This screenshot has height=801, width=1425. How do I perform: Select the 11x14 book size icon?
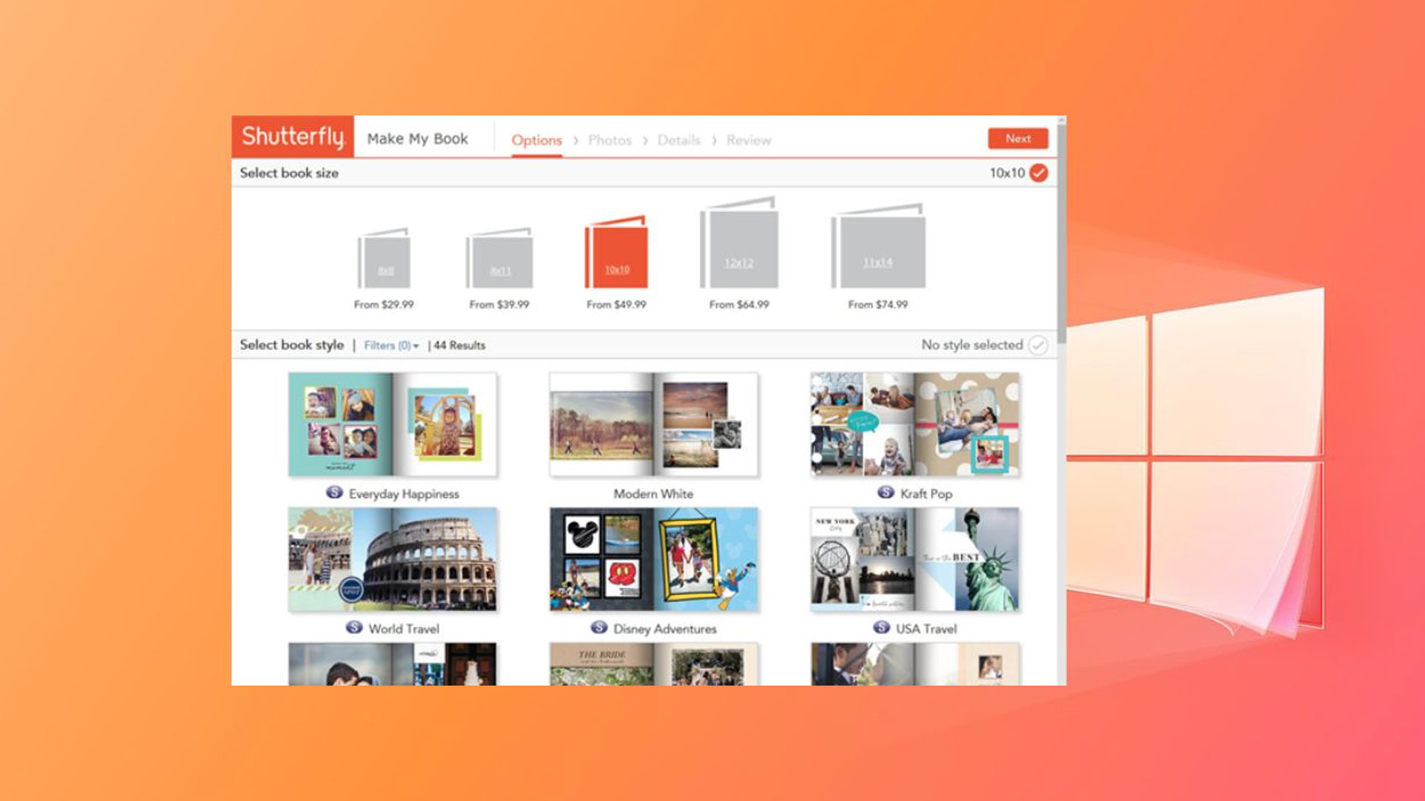click(x=878, y=245)
